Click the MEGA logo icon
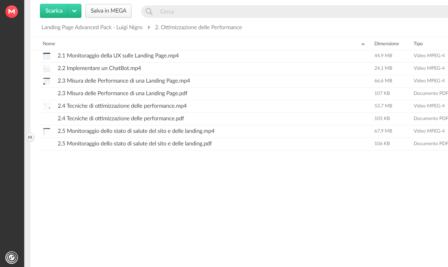 click(12, 12)
